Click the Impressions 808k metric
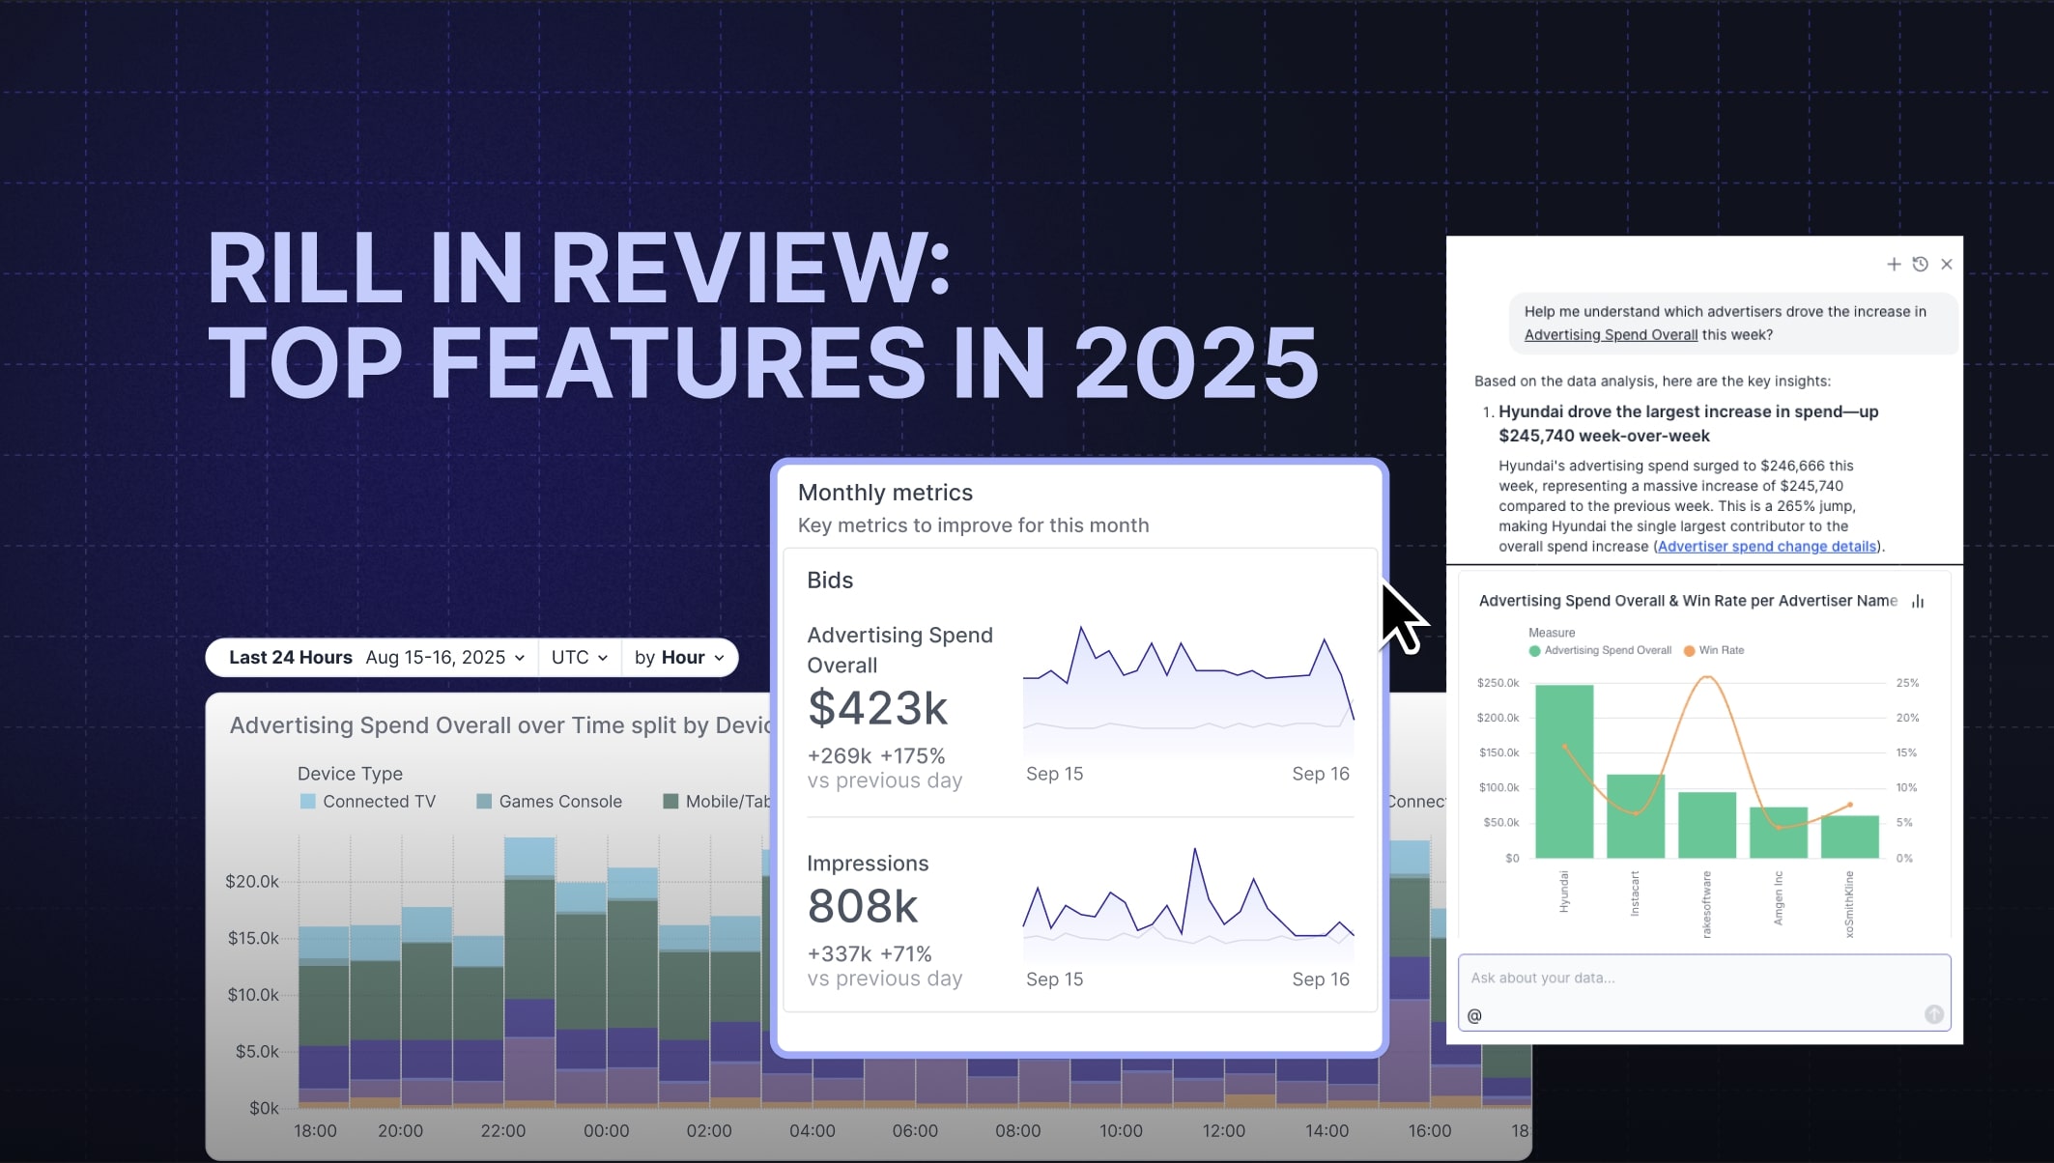The width and height of the screenshot is (2054, 1163). 863,906
